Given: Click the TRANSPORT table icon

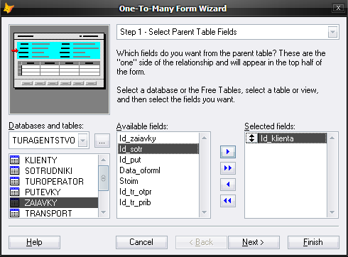Looking at the screenshot, I should (x=15, y=213).
